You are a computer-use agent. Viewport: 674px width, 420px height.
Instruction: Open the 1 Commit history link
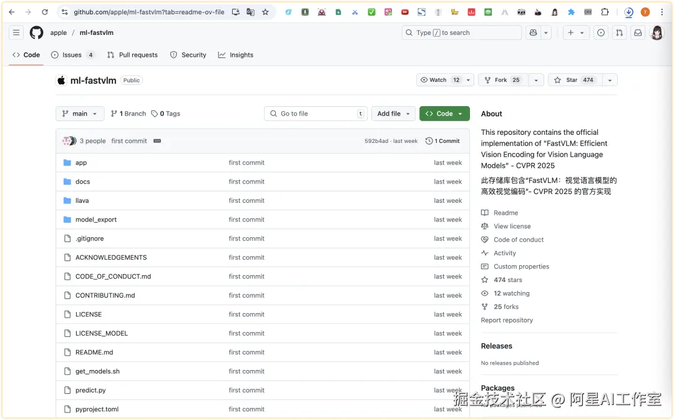pos(442,141)
